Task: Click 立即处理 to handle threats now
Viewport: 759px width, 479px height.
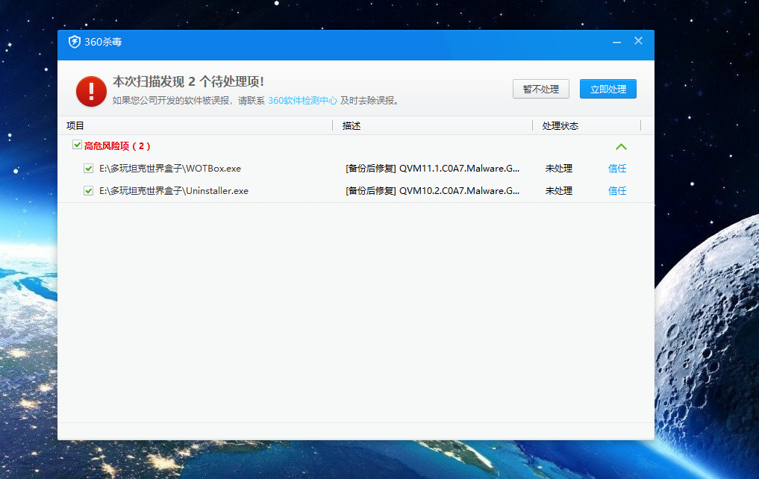Action: (x=608, y=89)
